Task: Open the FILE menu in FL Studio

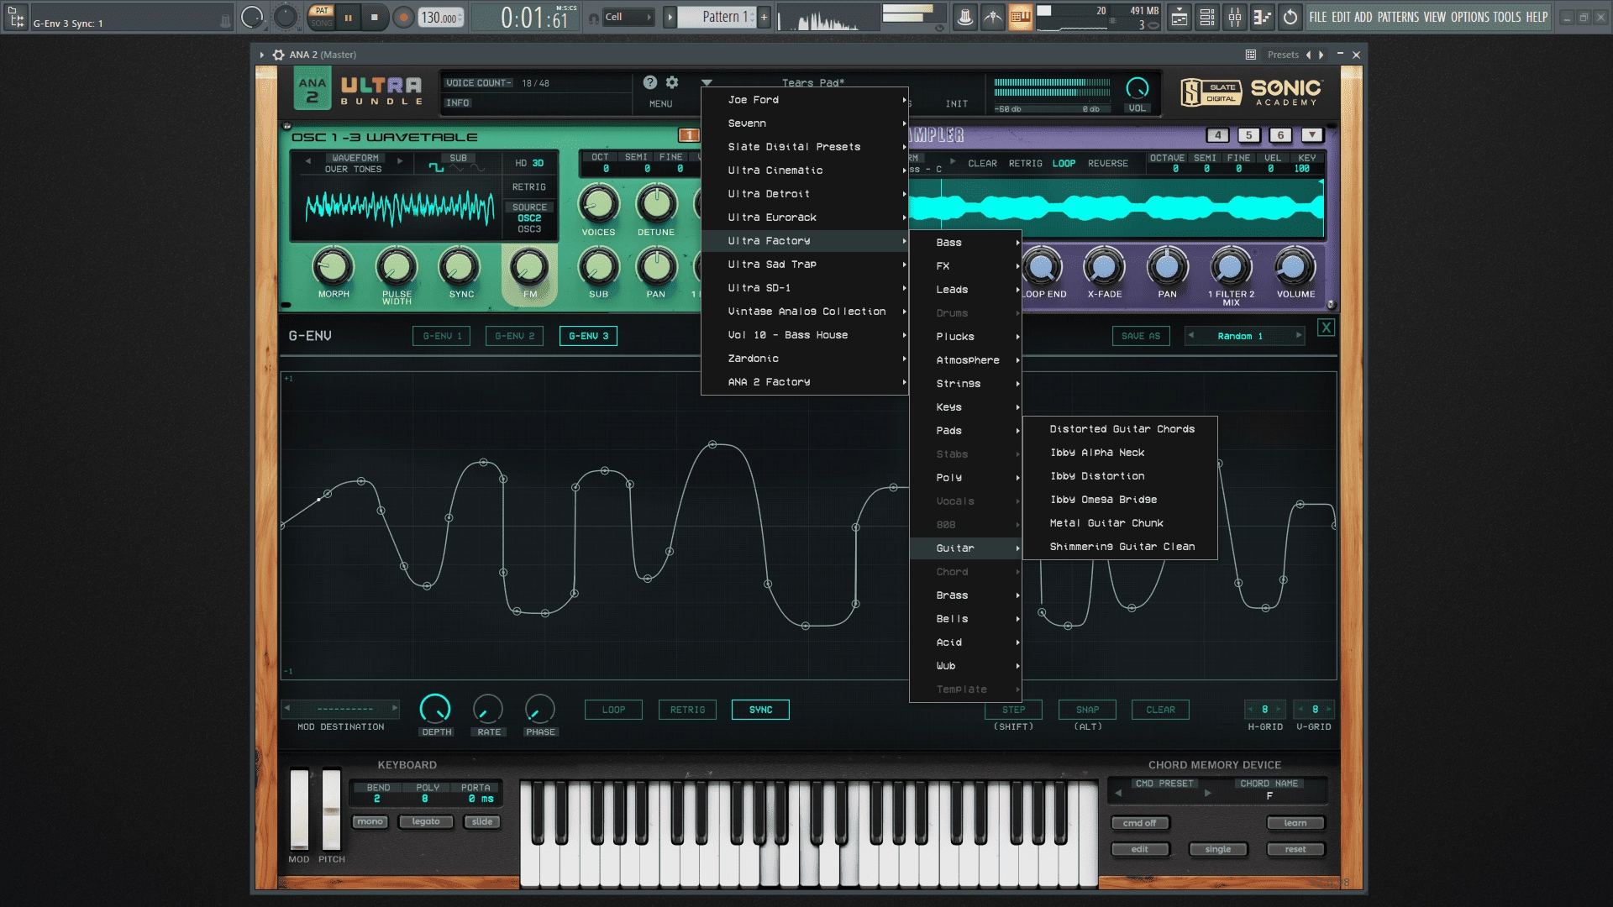Action: 1317,17
